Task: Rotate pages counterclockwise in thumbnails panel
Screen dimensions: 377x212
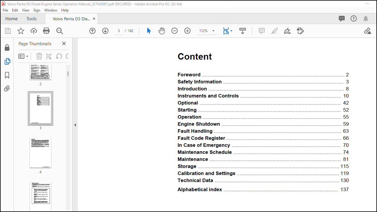Action: pos(59,56)
